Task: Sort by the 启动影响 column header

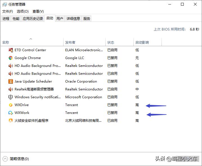Action: click(x=147, y=42)
